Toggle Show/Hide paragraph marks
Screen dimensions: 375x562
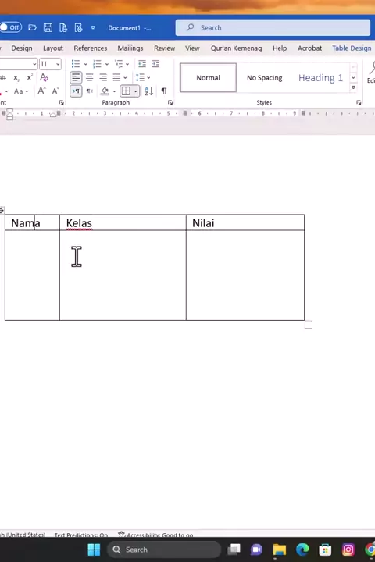point(164,91)
